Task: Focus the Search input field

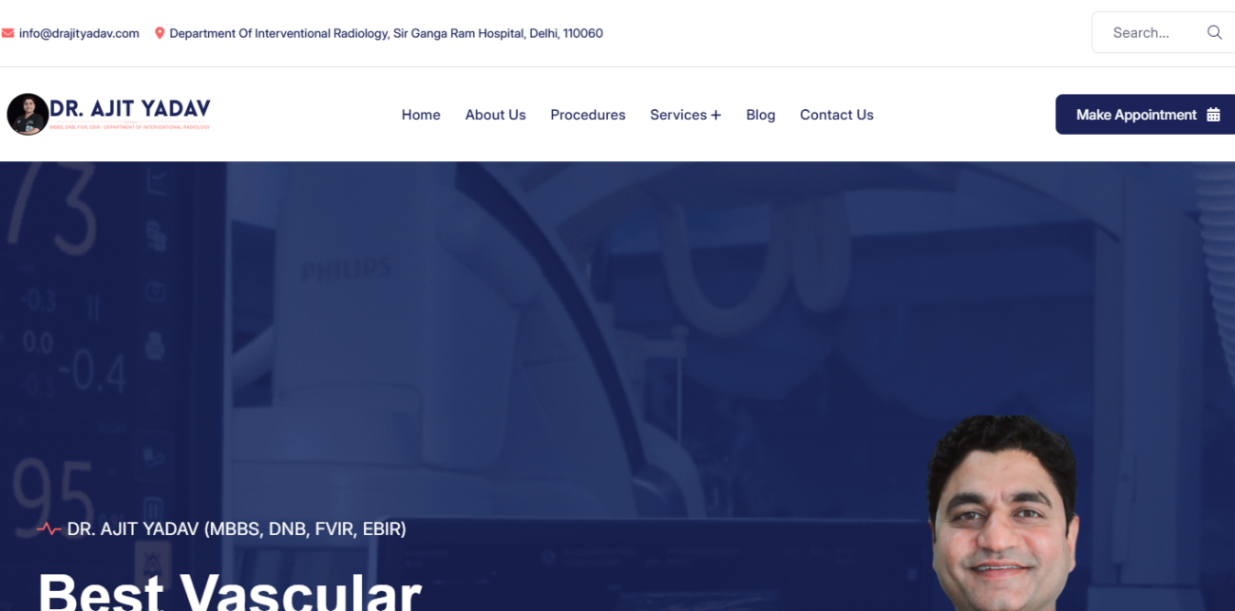Action: coord(1145,32)
